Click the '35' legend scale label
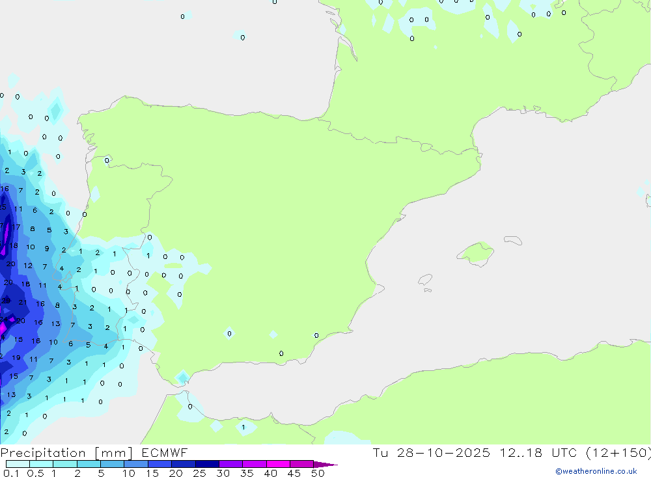The width and height of the screenshot is (651, 477). (247, 473)
